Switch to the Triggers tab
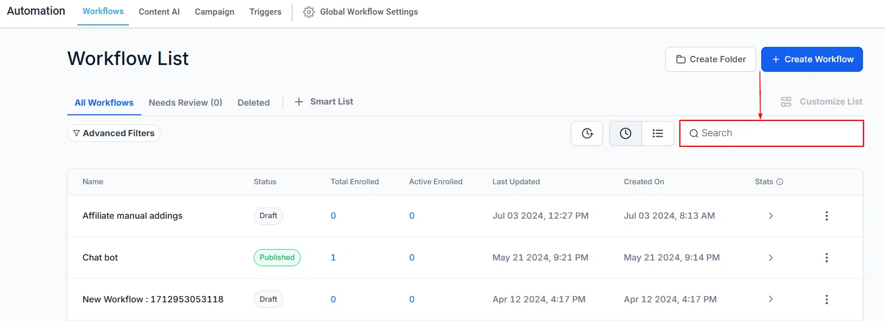The width and height of the screenshot is (885, 321). (265, 12)
